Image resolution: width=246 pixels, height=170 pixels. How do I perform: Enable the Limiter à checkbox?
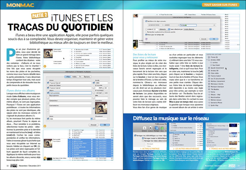(146, 29)
